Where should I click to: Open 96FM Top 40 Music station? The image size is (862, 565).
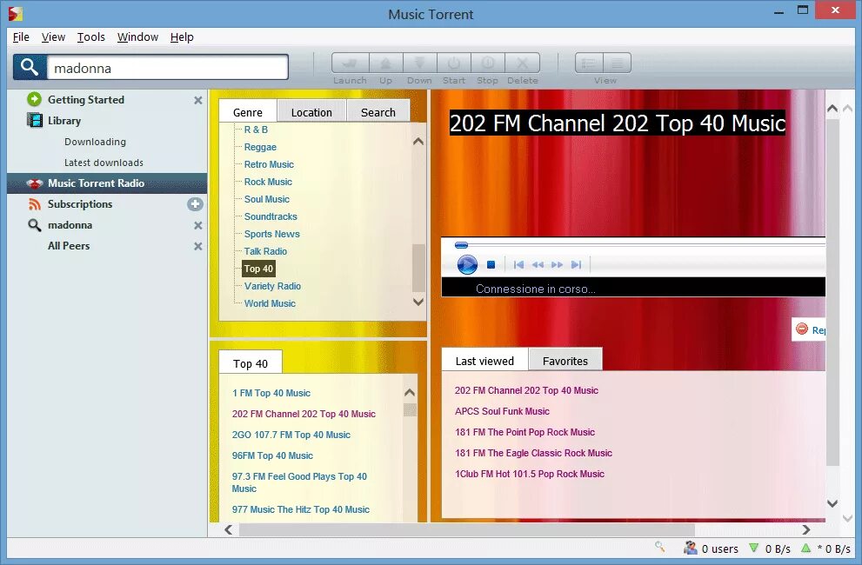tap(272, 455)
